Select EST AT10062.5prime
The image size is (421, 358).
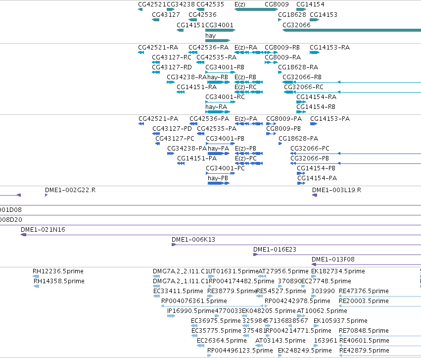coord(322,311)
